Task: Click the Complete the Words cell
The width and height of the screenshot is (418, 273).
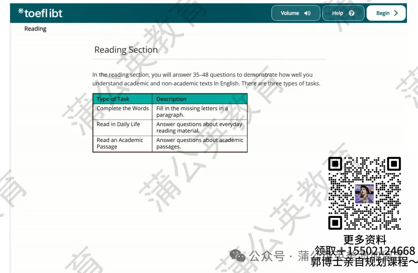Action: click(122, 112)
